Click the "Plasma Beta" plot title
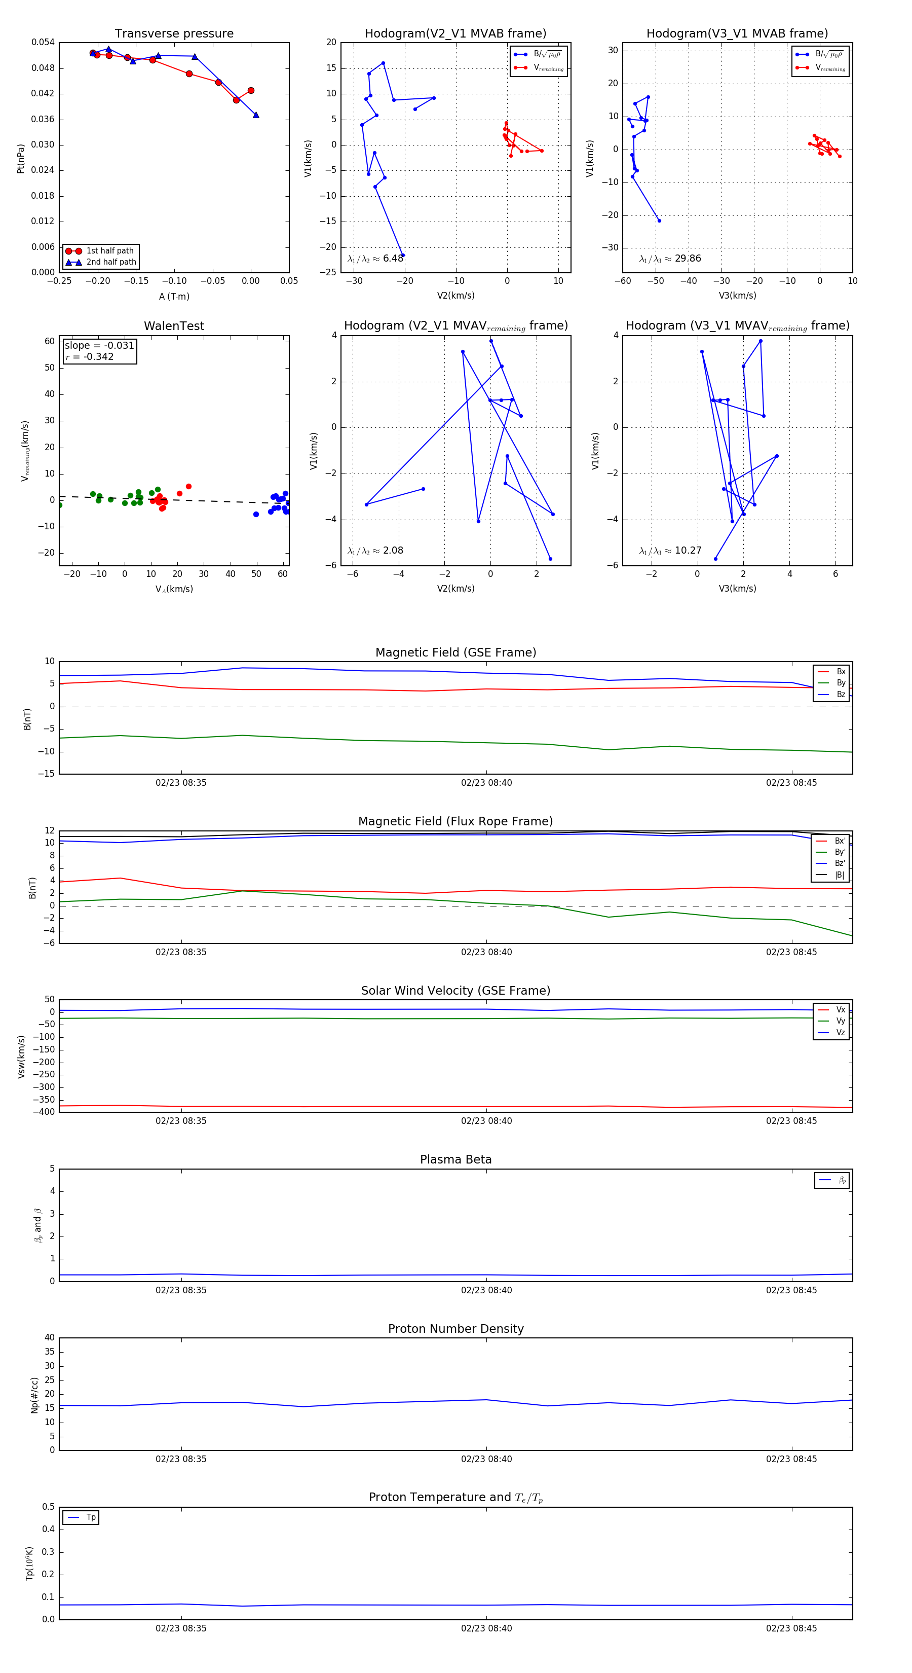Image resolution: width=912 pixels, height=1673 pixels. coord(455,1159)
